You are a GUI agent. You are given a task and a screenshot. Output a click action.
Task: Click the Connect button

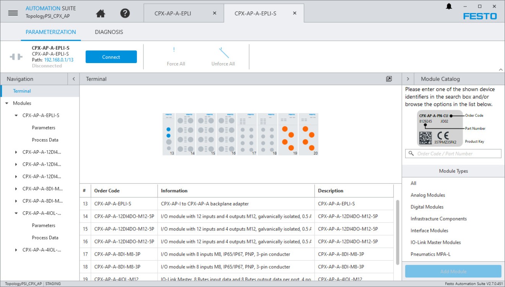tap(111, 57)
